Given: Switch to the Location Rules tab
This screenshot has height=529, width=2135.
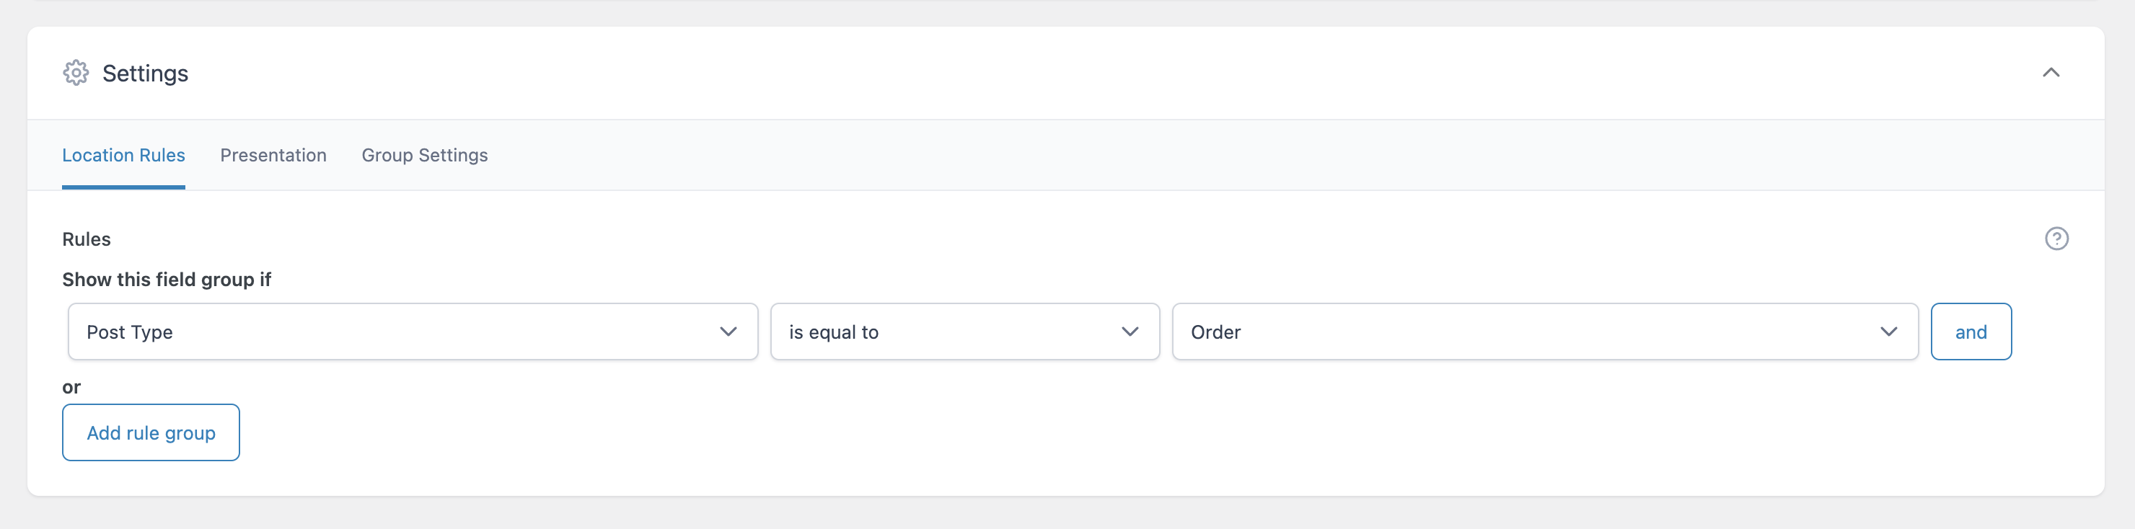Looking at the screenshot, I should 123,155.
